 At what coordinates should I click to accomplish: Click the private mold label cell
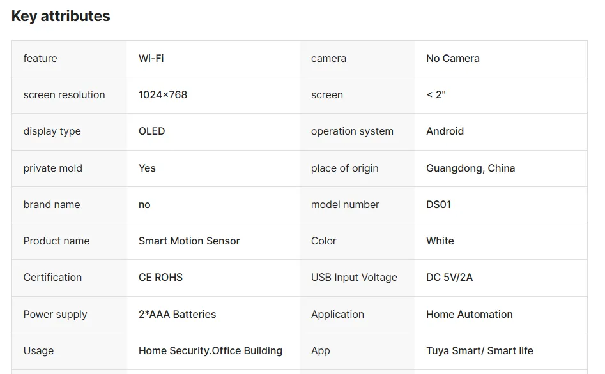coord(53,168)
